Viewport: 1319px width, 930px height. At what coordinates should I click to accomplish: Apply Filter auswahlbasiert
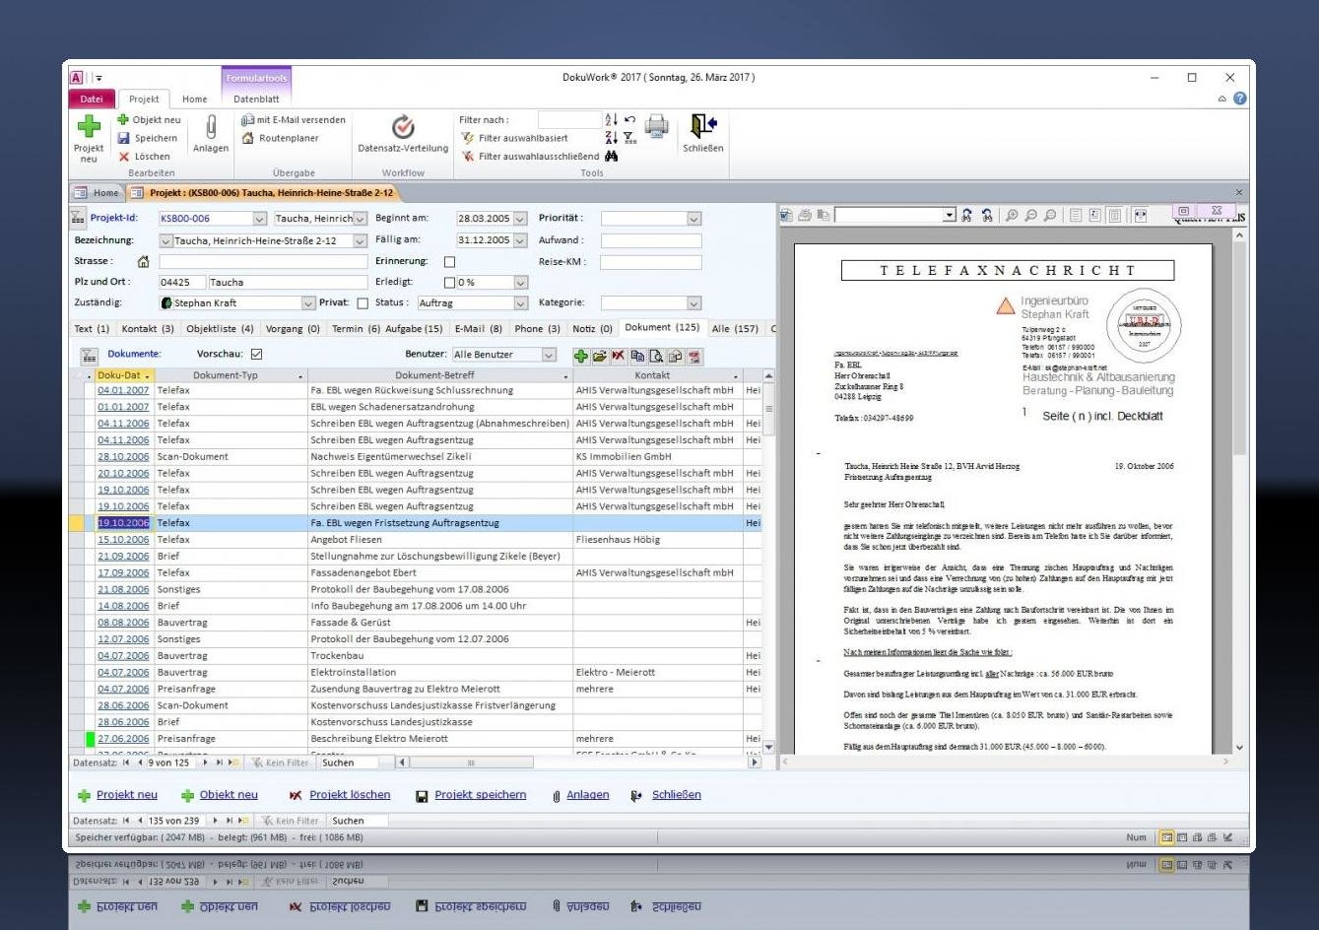(x=514, y=139)
